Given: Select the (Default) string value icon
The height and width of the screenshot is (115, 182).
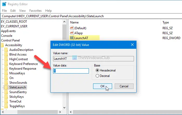Looking at the screenshot, I should [71, 28].
